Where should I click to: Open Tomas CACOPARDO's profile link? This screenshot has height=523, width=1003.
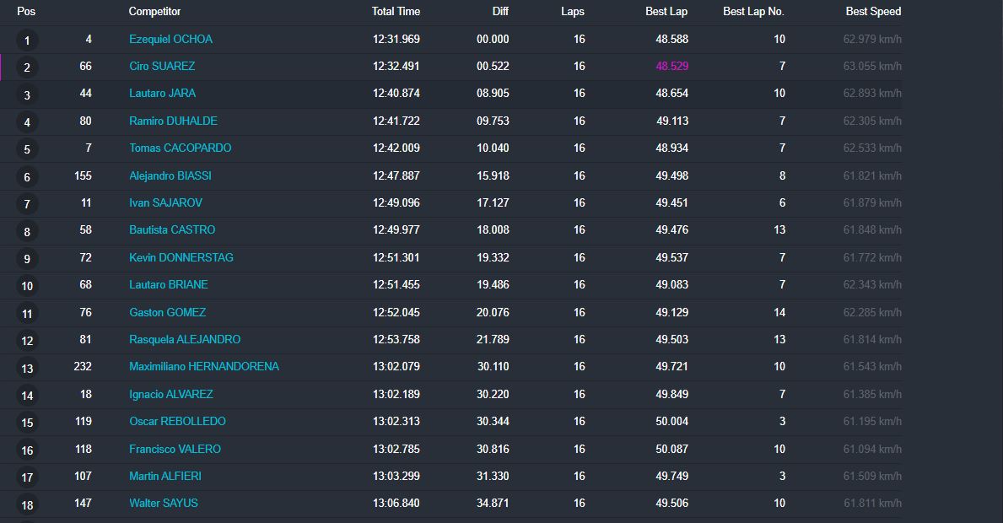[180, 148]
